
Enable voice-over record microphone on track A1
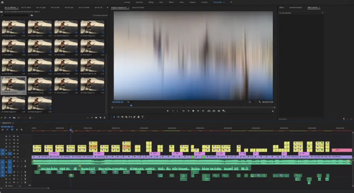point(25,161)
